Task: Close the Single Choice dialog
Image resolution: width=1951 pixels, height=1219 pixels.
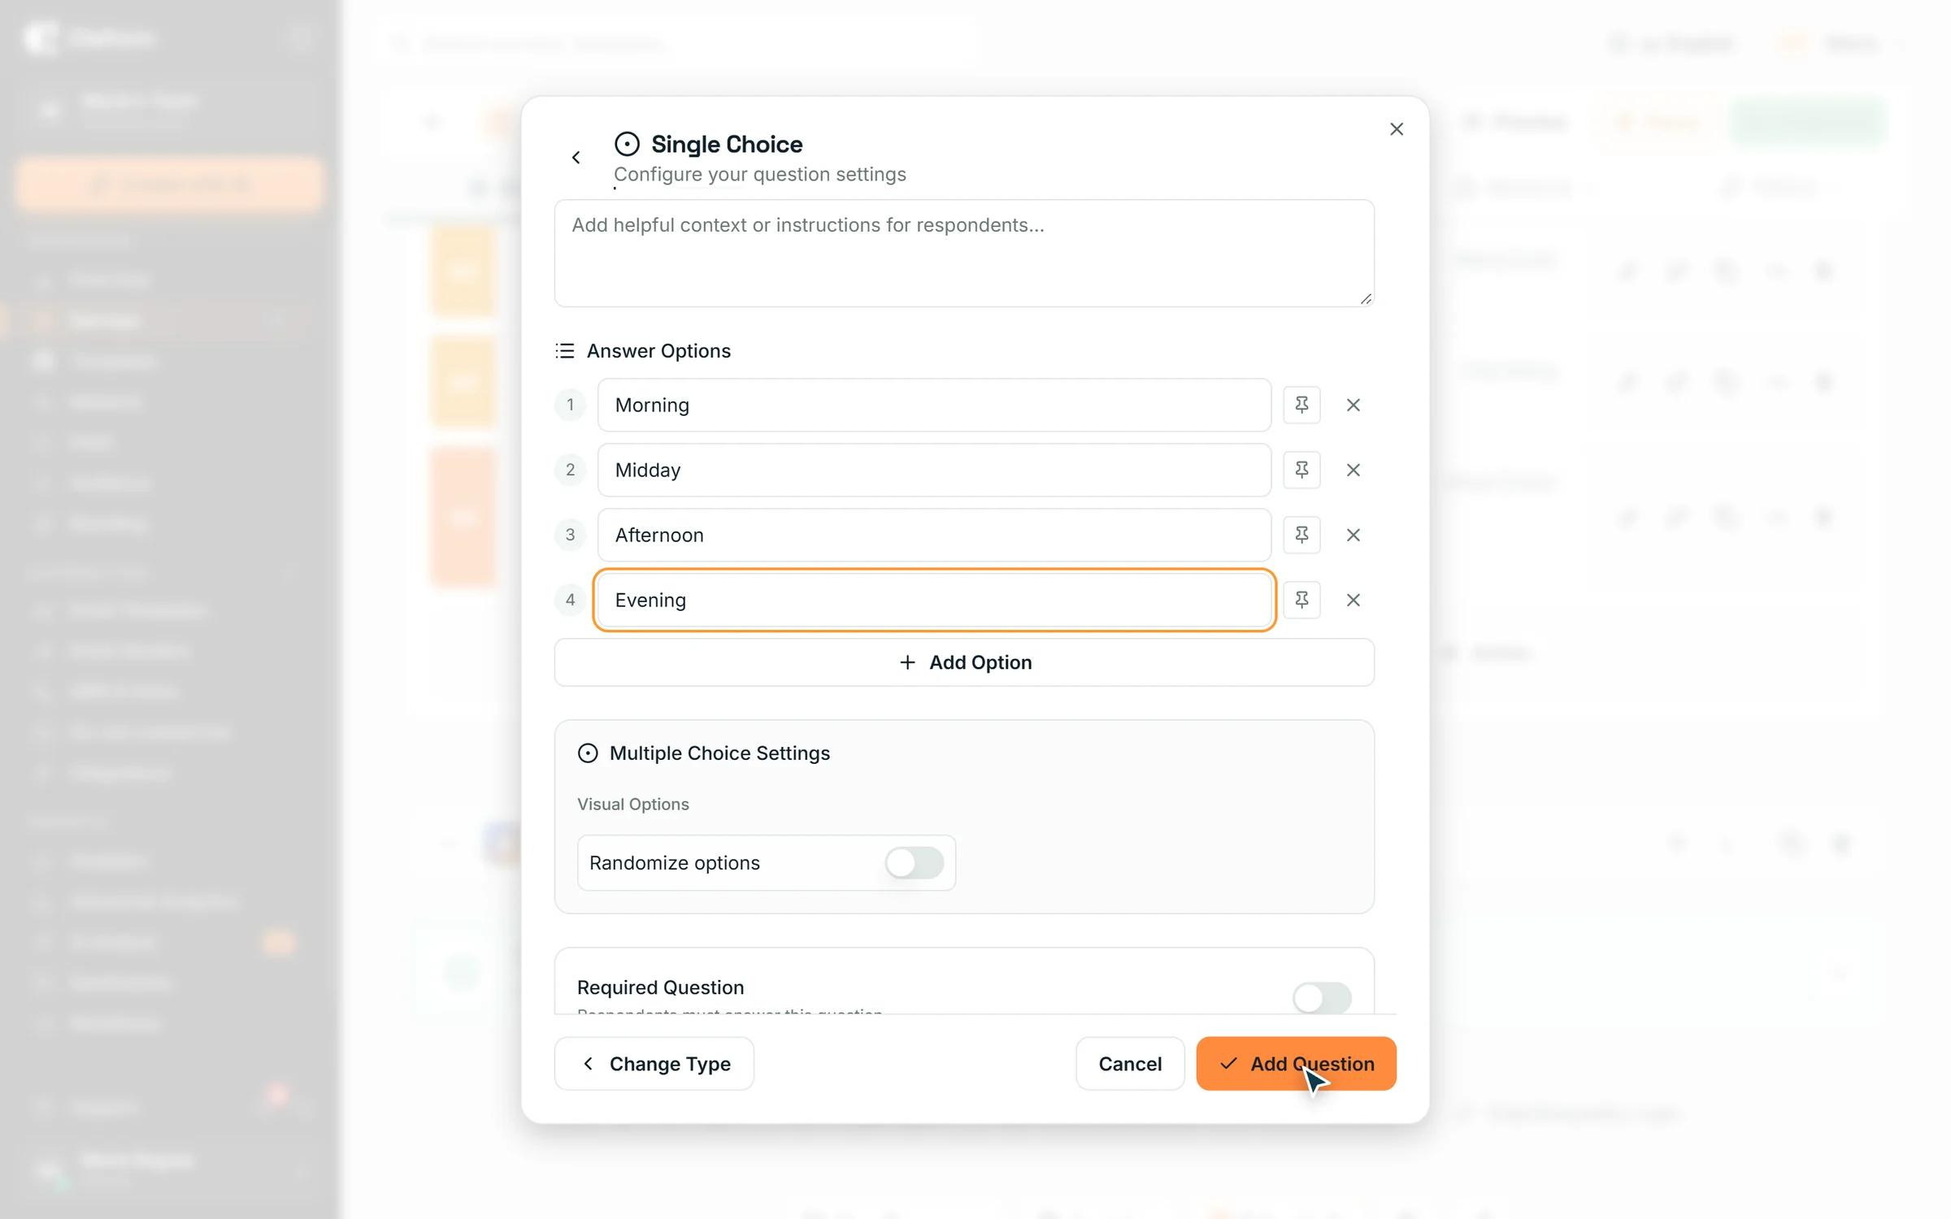Action: tap(1397, 129)
